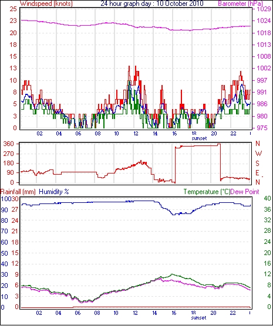Select the 24 hour graph day title
The height and width of the screenshot is (326, 273).
[152, 4]
